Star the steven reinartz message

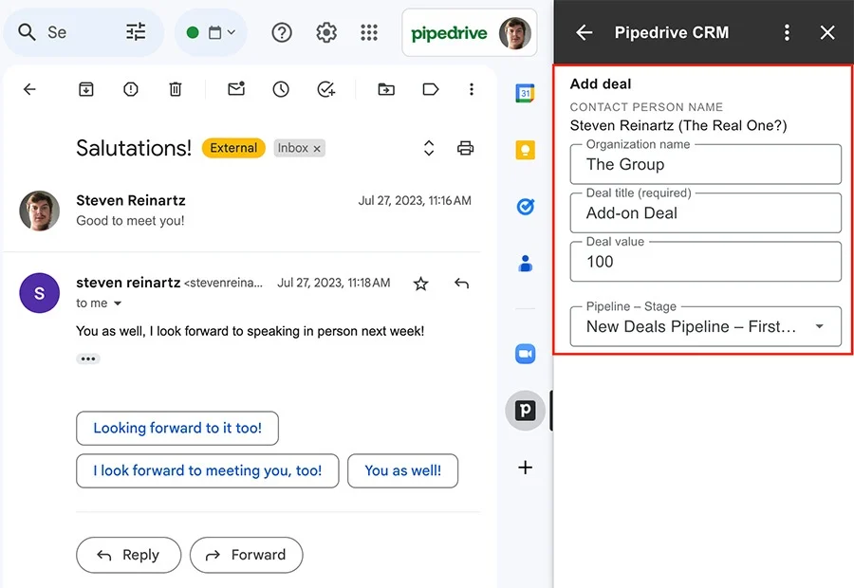point(420,284)
